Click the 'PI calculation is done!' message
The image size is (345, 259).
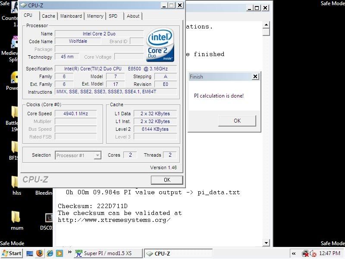point(219,96)
